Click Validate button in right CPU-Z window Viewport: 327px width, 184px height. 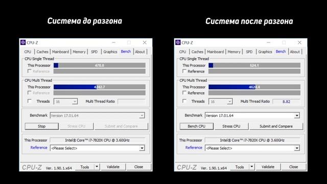click(268, 167)
